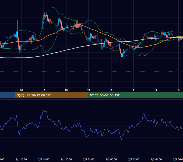This screenshot has width=183, height=162.
Task: Click hour label 20 on price chart axis
Action: (66, 90)
